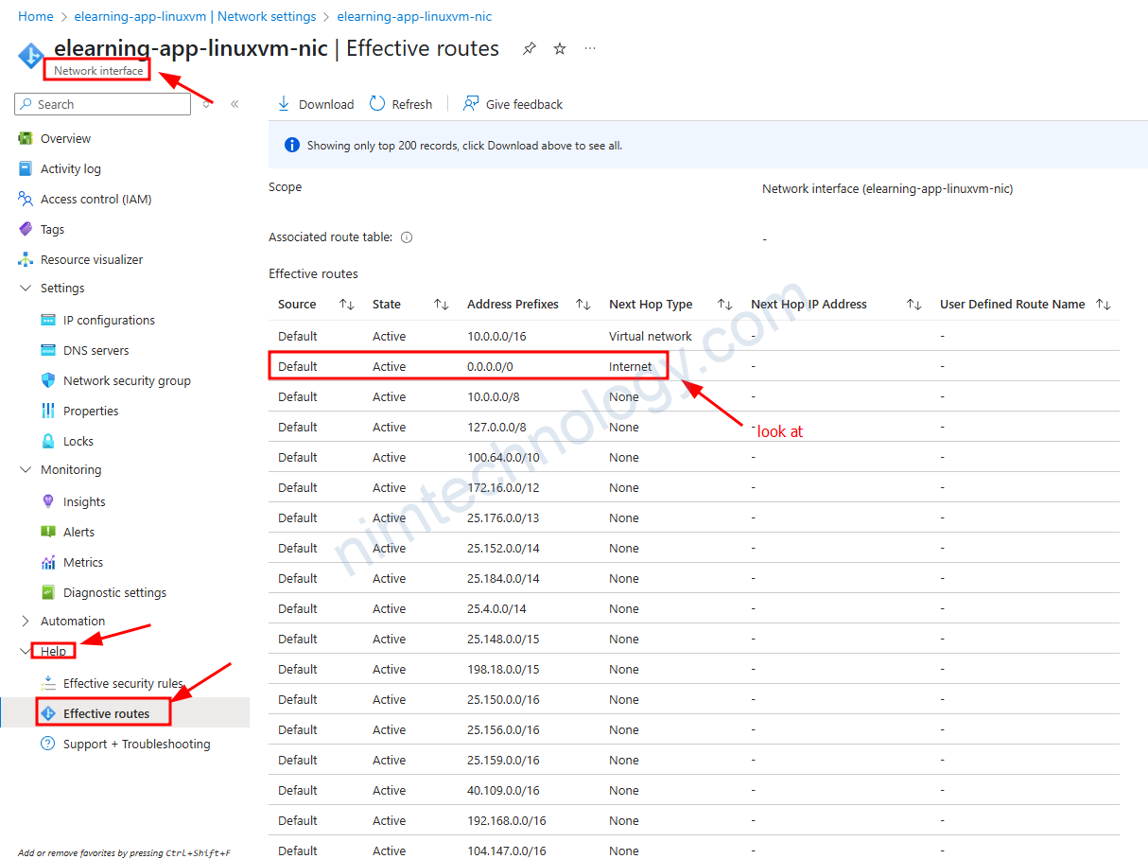Viewport: 1148px width, 859px height.
Task: Collapse the Monitoring section
Action: click(x=26, y=469)
